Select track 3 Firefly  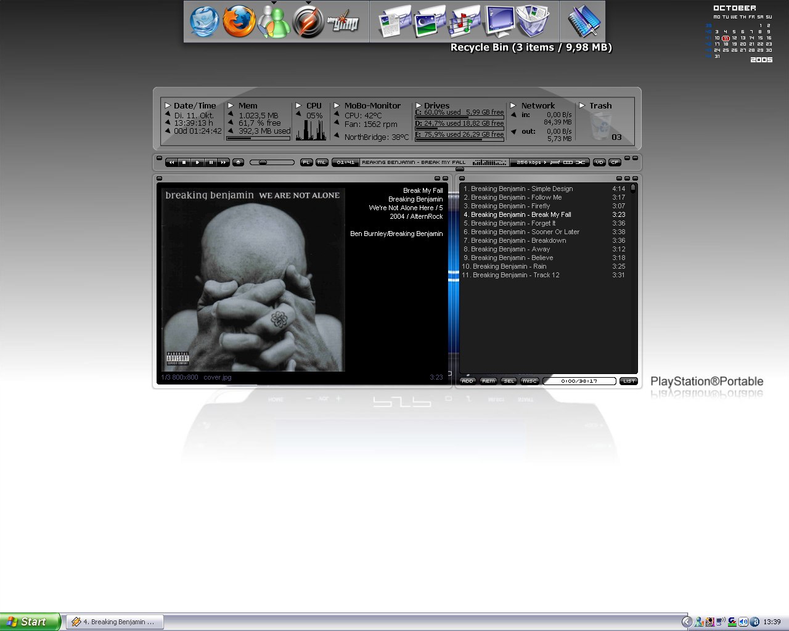pos(544,206)
